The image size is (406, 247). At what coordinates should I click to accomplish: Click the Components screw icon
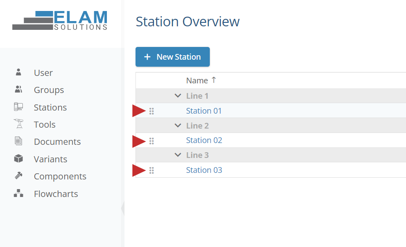(x=18, y=176)
